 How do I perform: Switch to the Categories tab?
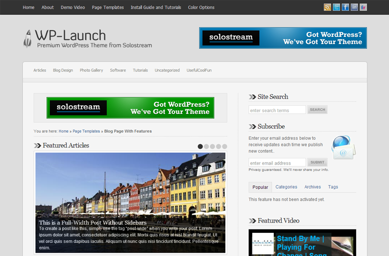pyautogui.click(x=286, y=187)
